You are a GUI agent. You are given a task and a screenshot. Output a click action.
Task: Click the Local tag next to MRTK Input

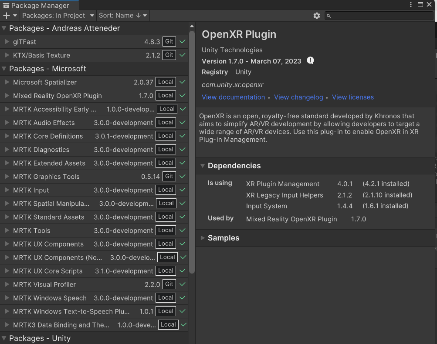coord(166,190)
